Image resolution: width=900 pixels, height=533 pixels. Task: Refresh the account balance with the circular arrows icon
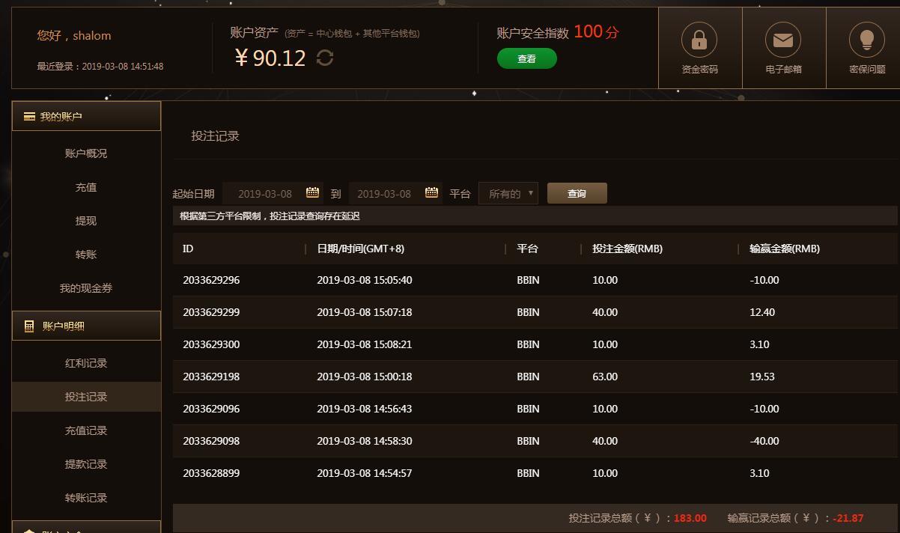(325, 58)
